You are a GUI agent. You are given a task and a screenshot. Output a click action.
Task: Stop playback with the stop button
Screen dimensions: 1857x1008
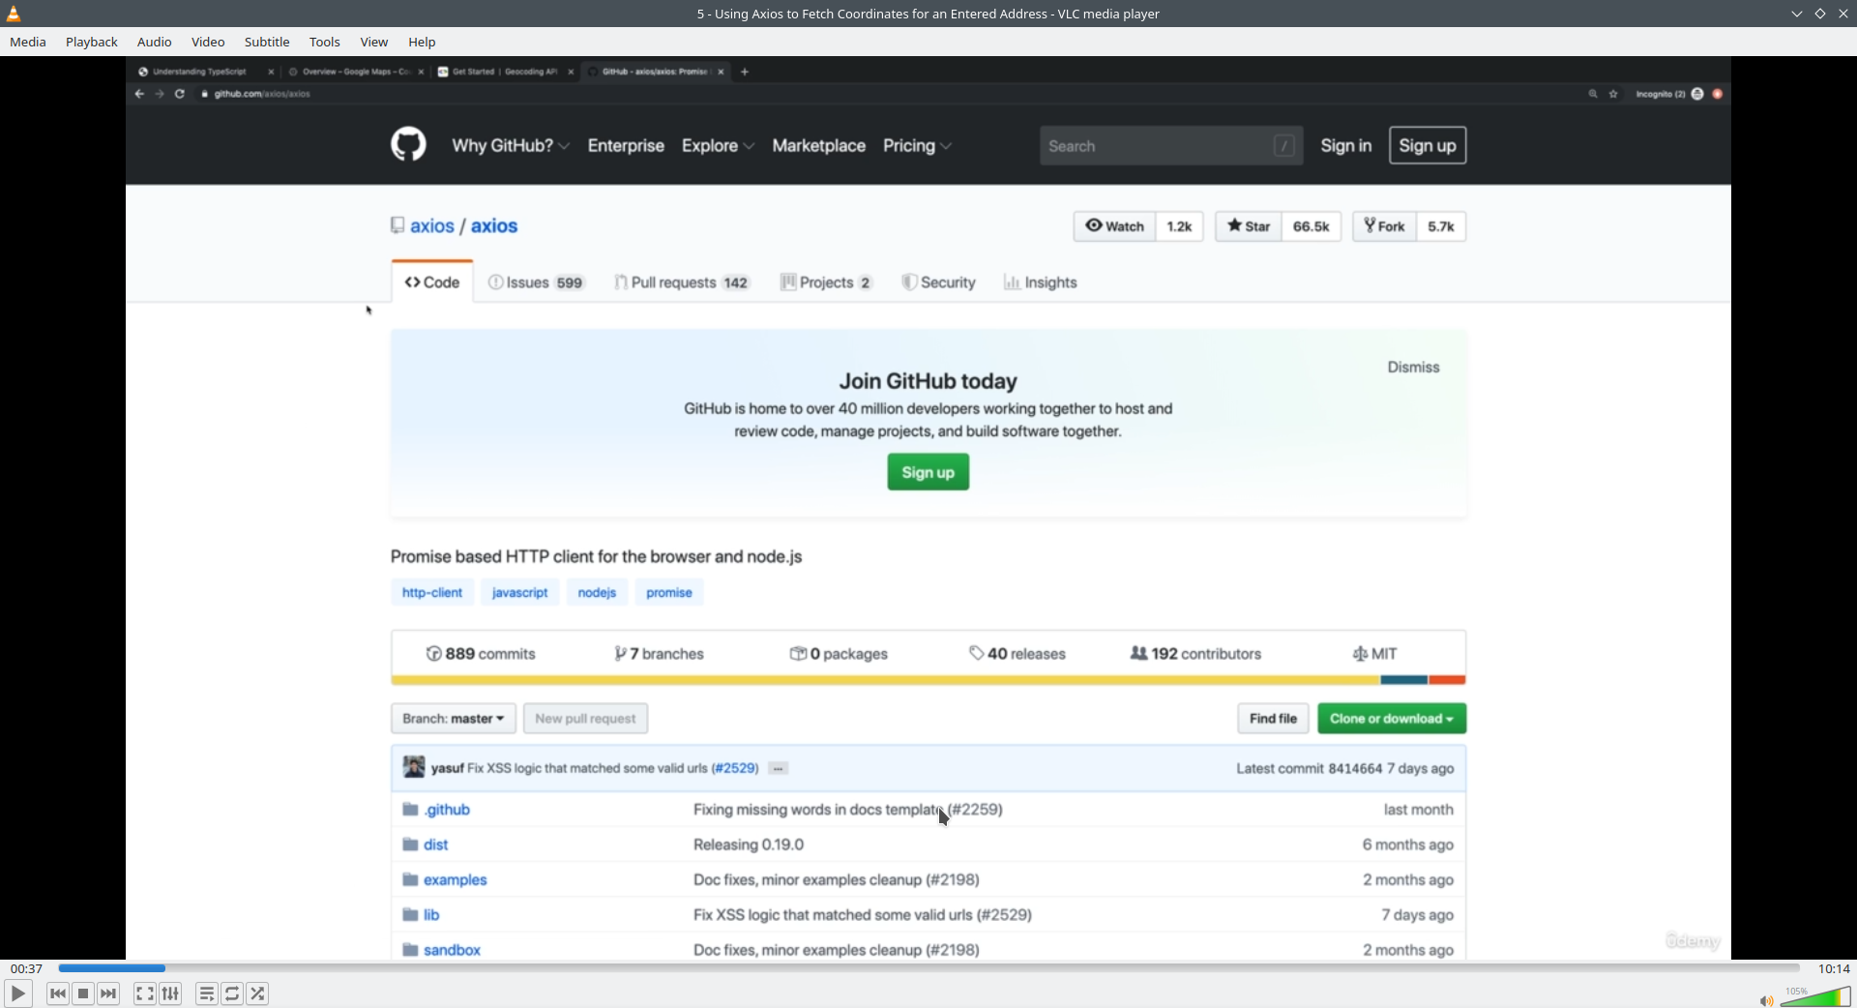coord(83,993)
